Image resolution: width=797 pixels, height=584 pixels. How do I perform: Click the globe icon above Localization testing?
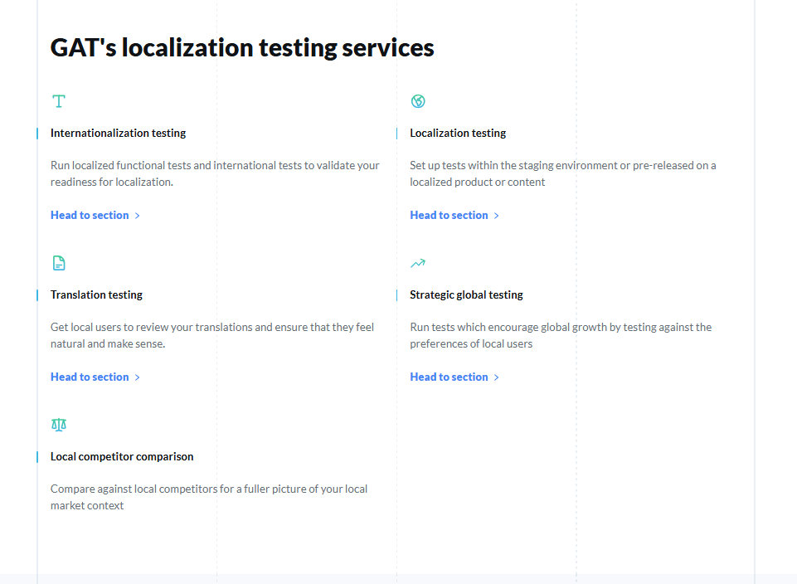coord(418,101)
